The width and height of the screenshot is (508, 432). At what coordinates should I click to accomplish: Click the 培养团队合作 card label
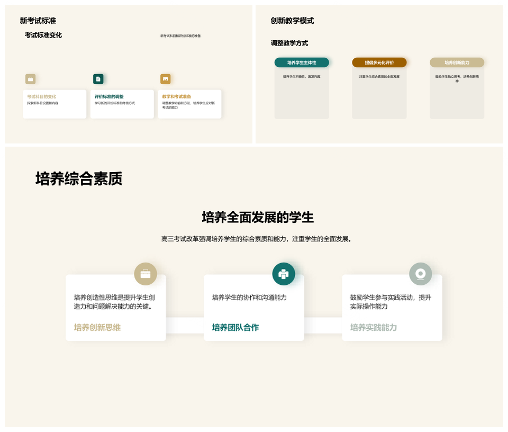point(235,327)
